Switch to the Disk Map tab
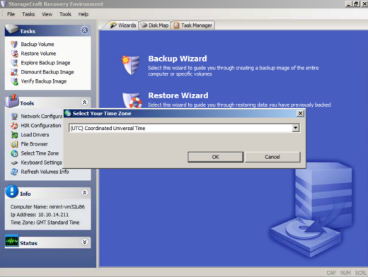The width and height of the screenshot is (368, 277). pos(155,25)
